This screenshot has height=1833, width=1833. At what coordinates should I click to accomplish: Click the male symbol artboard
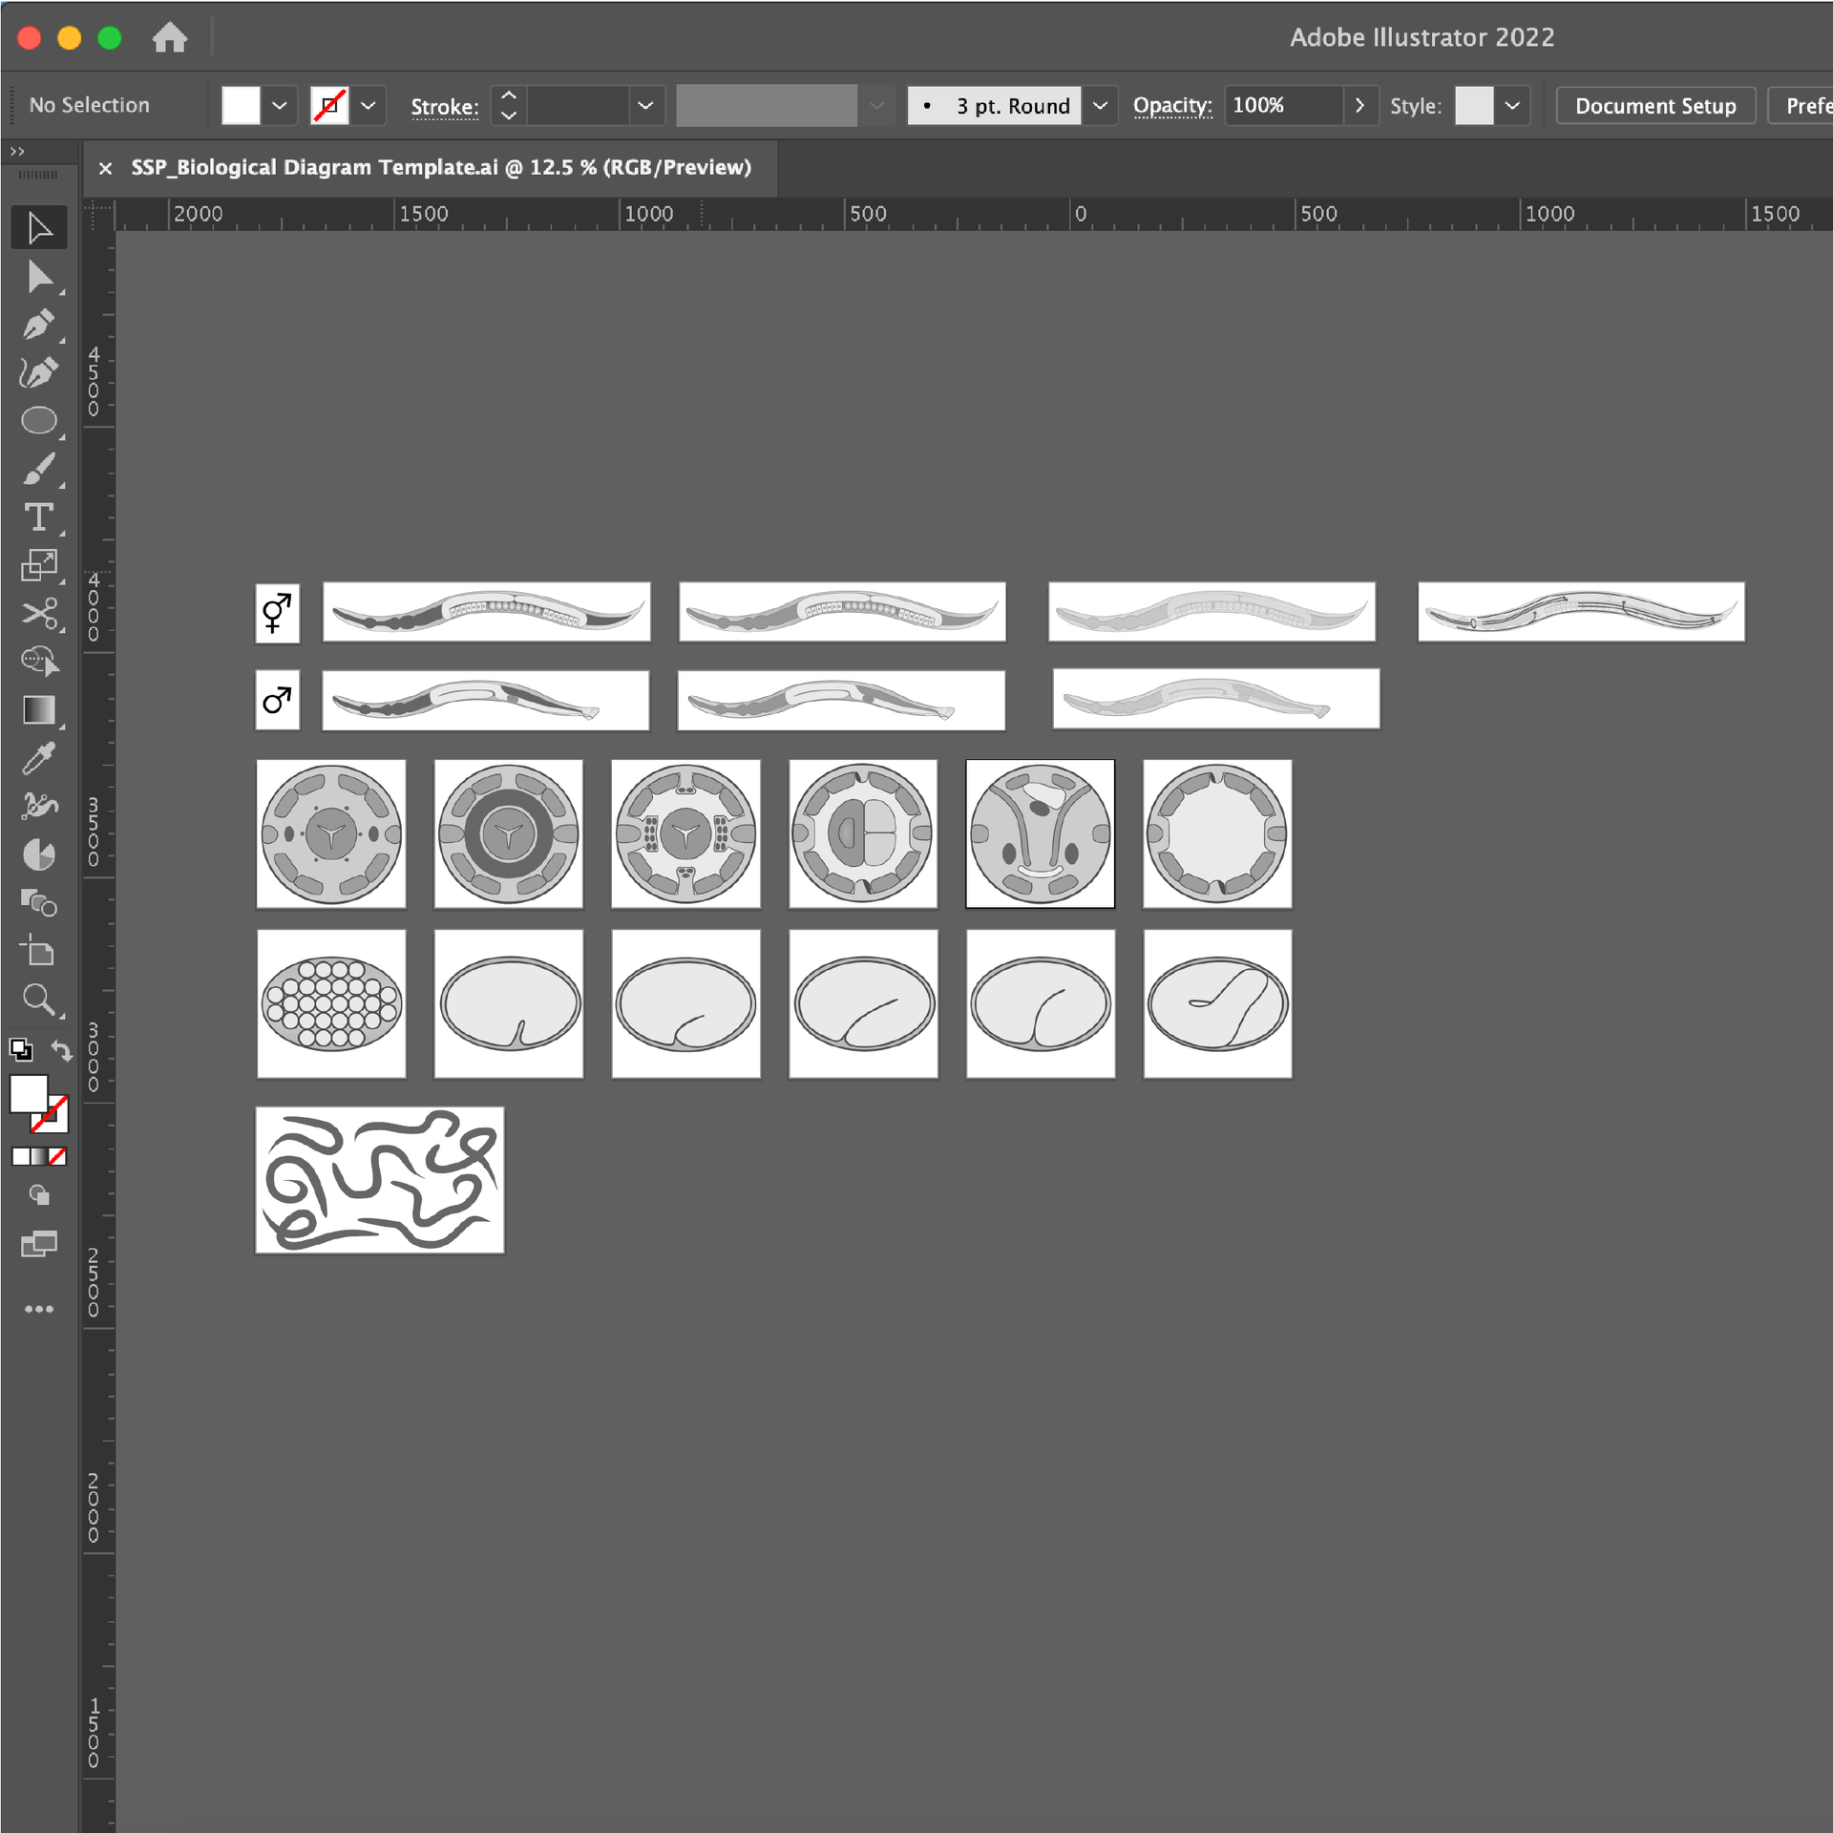(278, 701)
